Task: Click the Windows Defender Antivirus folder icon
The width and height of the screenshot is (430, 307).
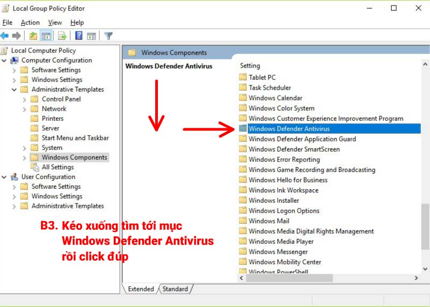Action: click(242, 128)
